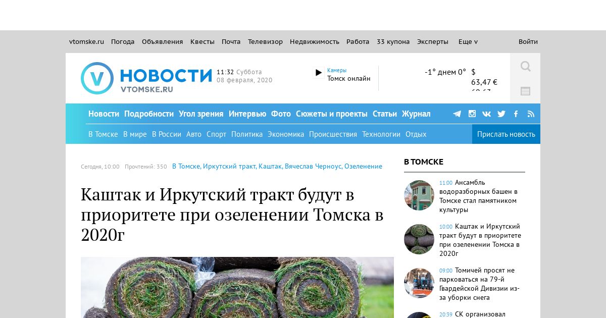Select 'Политика' category tab
This screenshot has height=318, width=606.
(247, 134)
